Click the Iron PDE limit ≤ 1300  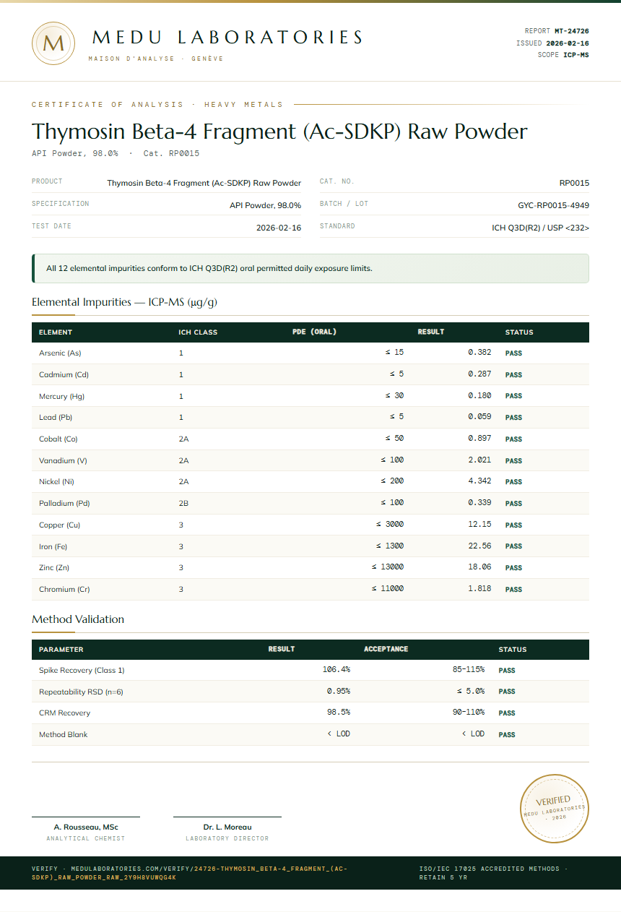390,546
